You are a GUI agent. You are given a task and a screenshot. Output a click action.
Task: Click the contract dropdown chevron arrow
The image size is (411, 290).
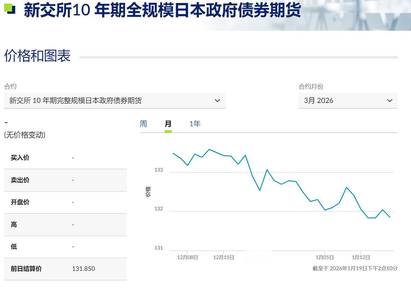pyautogui.click(x=217, y=101)
